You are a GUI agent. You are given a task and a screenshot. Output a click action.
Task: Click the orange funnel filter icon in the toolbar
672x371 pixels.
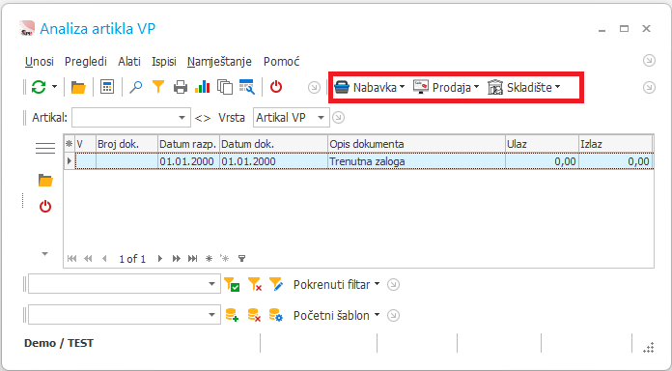[158, 87]
